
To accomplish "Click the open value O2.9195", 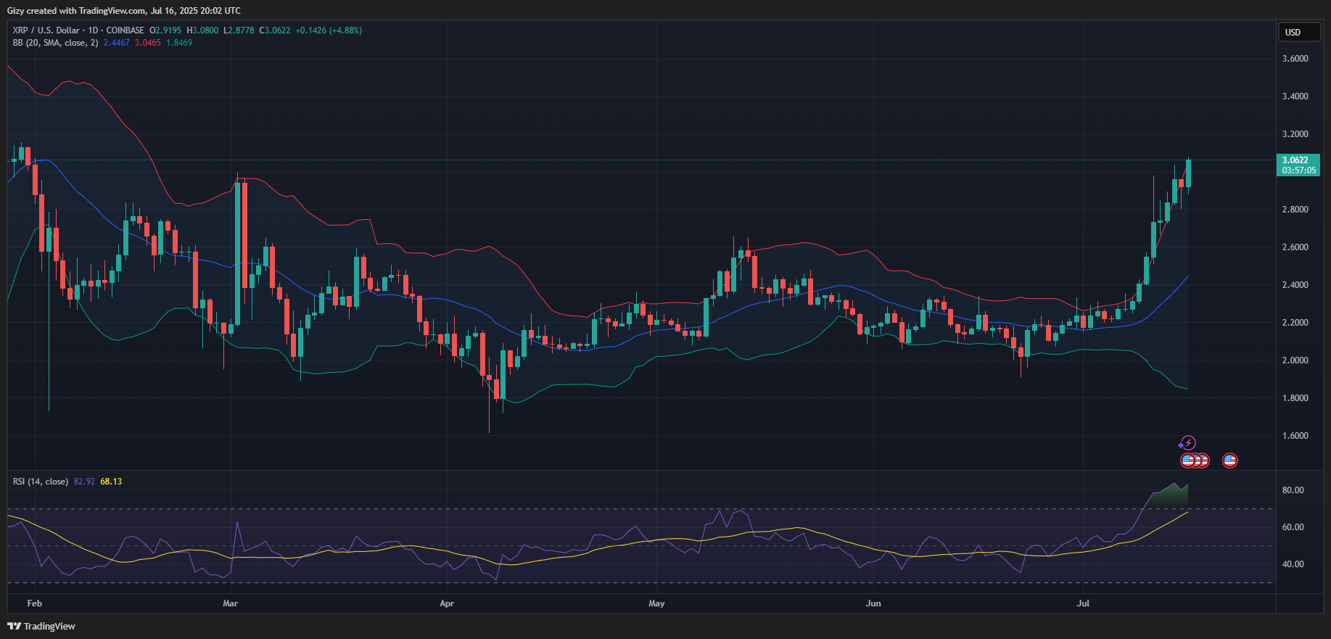I will click(165, 30).
